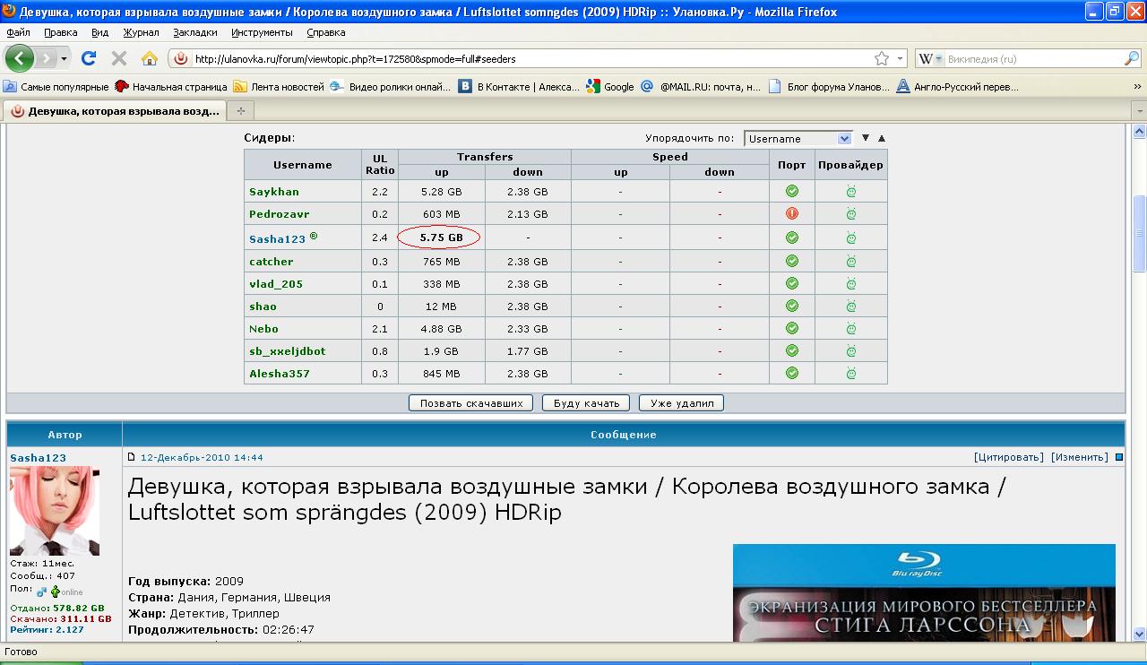Reload the page with the refresh icon
Viewport: 1147px width, 665px height.
point(88,58)
